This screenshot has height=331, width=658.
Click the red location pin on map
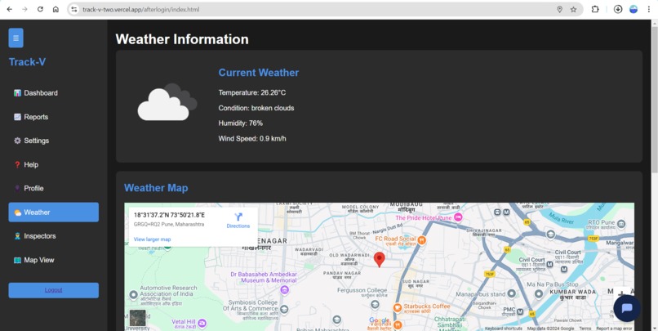click(x=380, y=260)
